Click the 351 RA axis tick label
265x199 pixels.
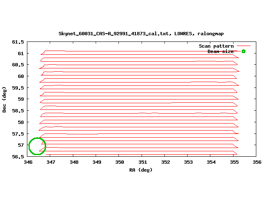142,162
